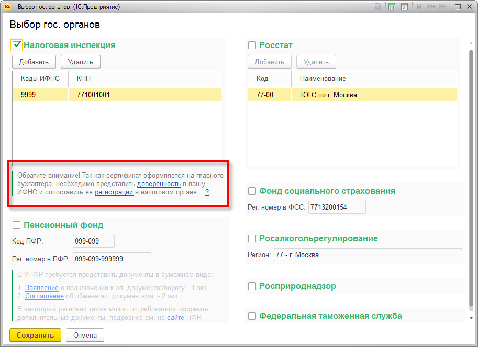Viewport: 478px width, 347px height.
Task: Open the calculator from the title bar
Action: coord(392,7)
